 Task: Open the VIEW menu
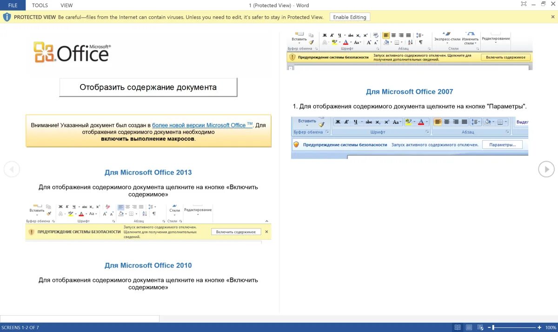pos(66,5)
